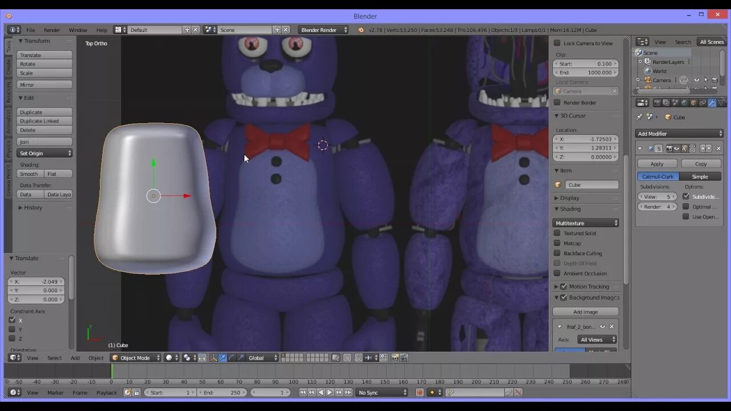Open the Modifiers wrench tab icon
731x411 pixels.
[x=712, y=103]
